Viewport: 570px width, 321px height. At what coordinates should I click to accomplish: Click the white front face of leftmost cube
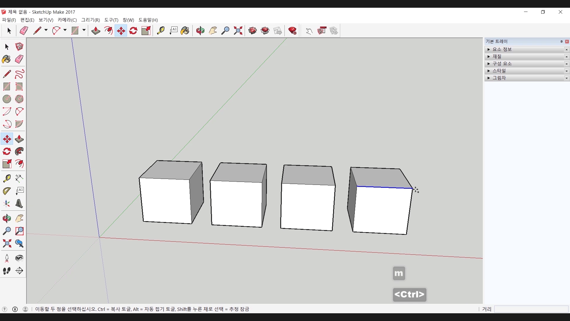[166, 201]
